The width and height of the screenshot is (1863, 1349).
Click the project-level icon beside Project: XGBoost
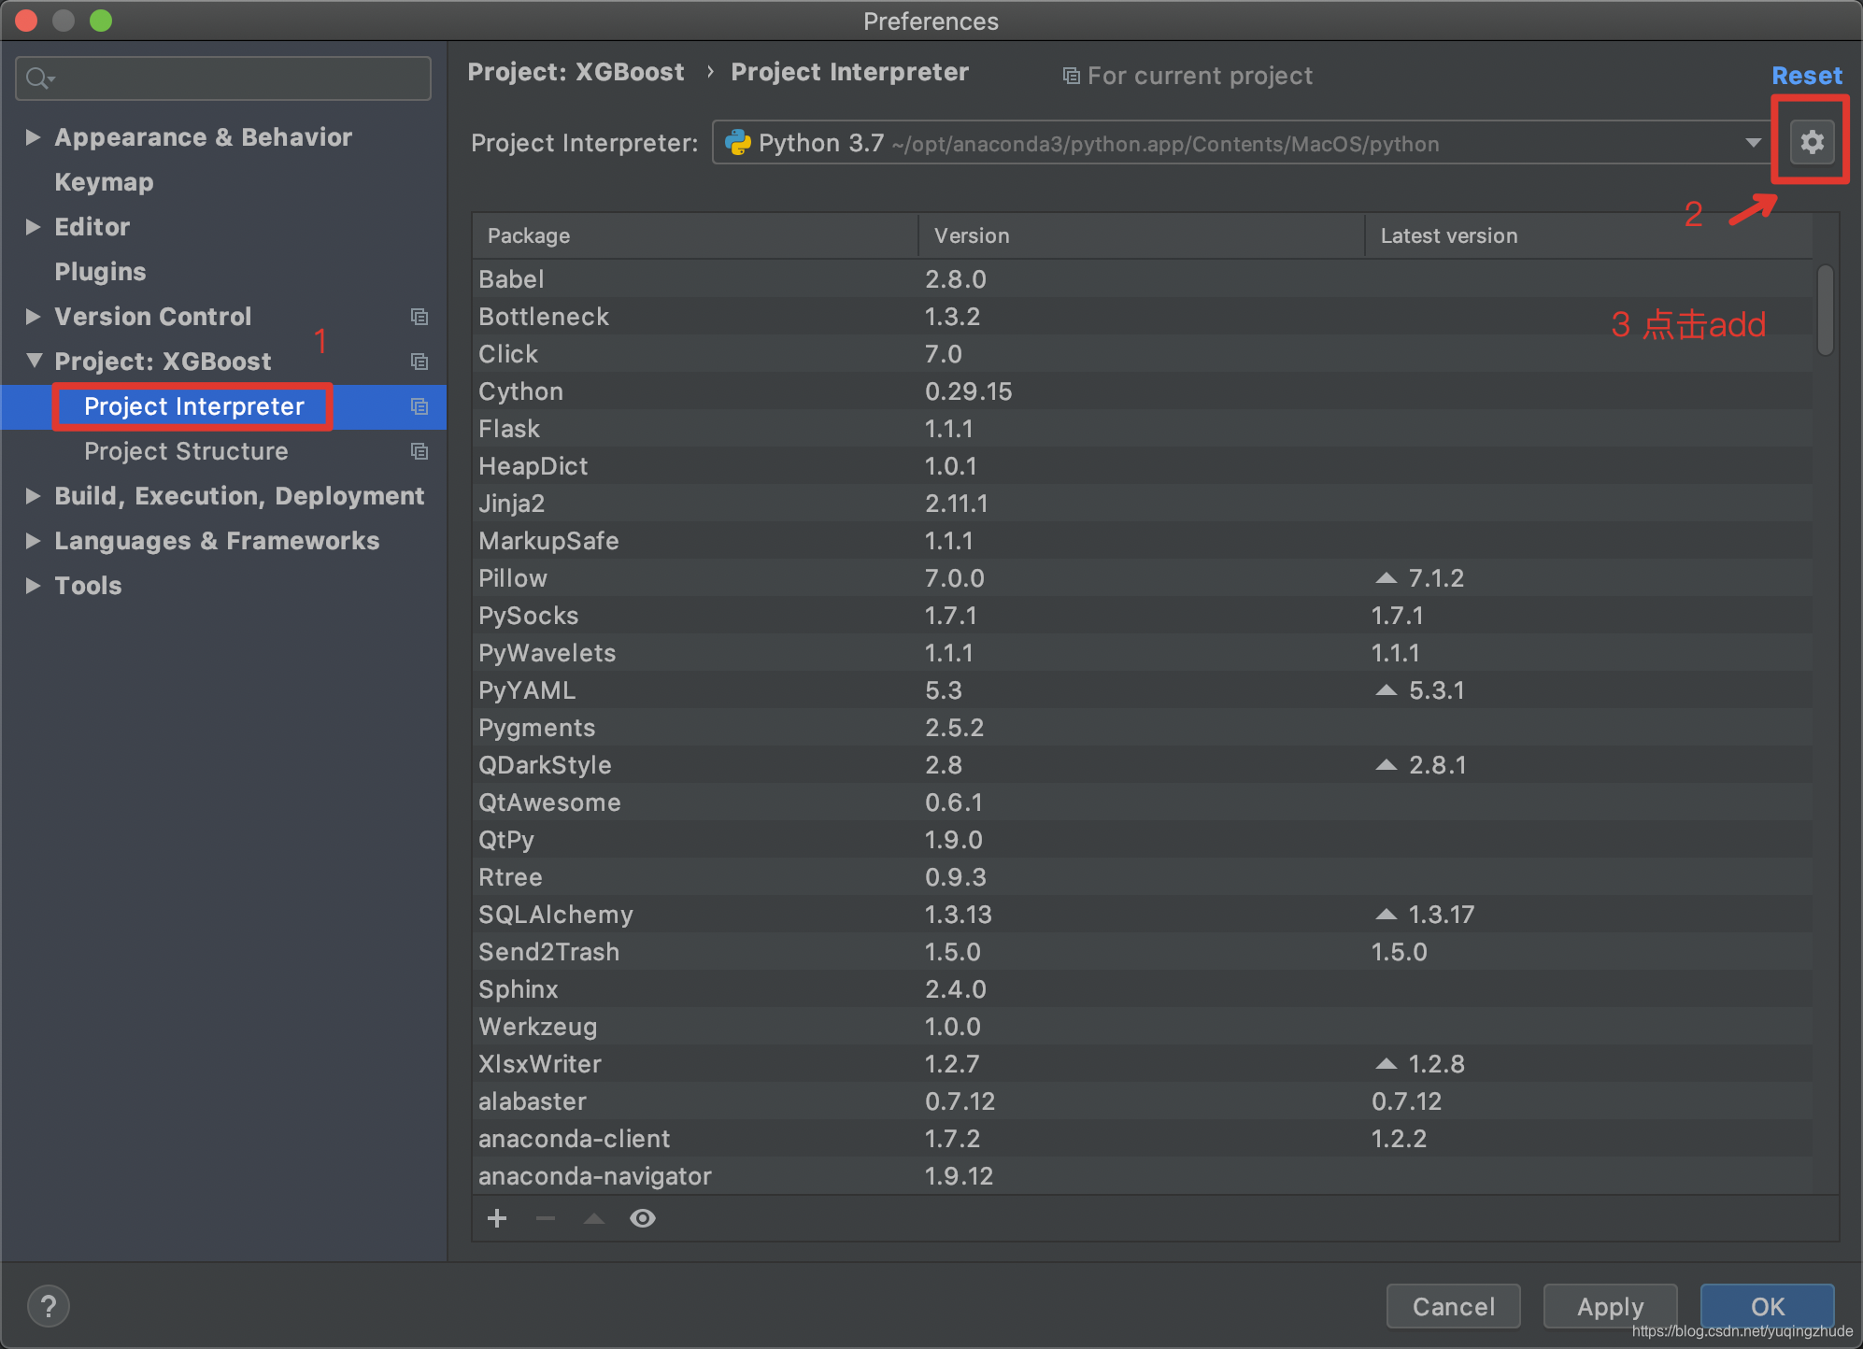420,362
